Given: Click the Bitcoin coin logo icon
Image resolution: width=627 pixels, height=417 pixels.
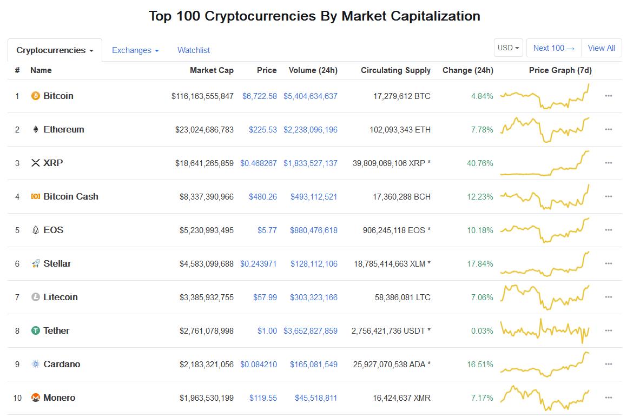Looking at the screenshot, I should (36, 96).
